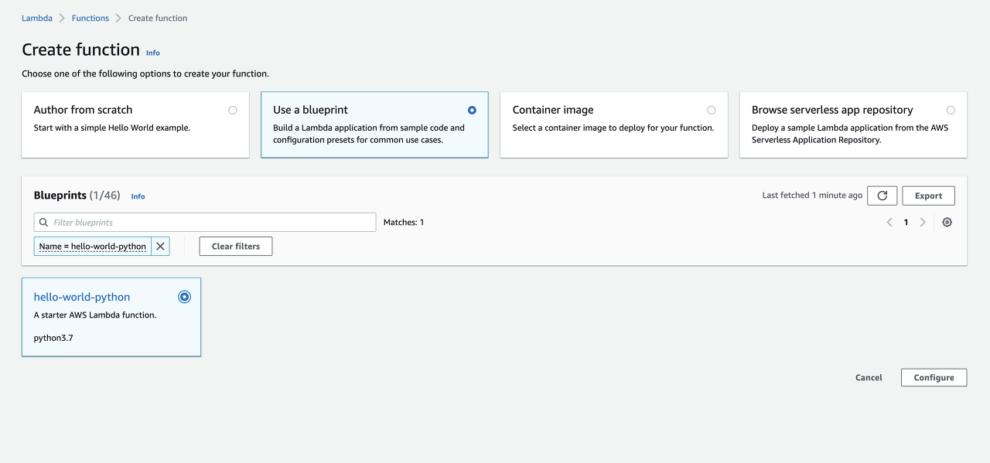Screen dimensions: 990x463
Task: Go to previous page arrow
Action: tap(889, 222)
